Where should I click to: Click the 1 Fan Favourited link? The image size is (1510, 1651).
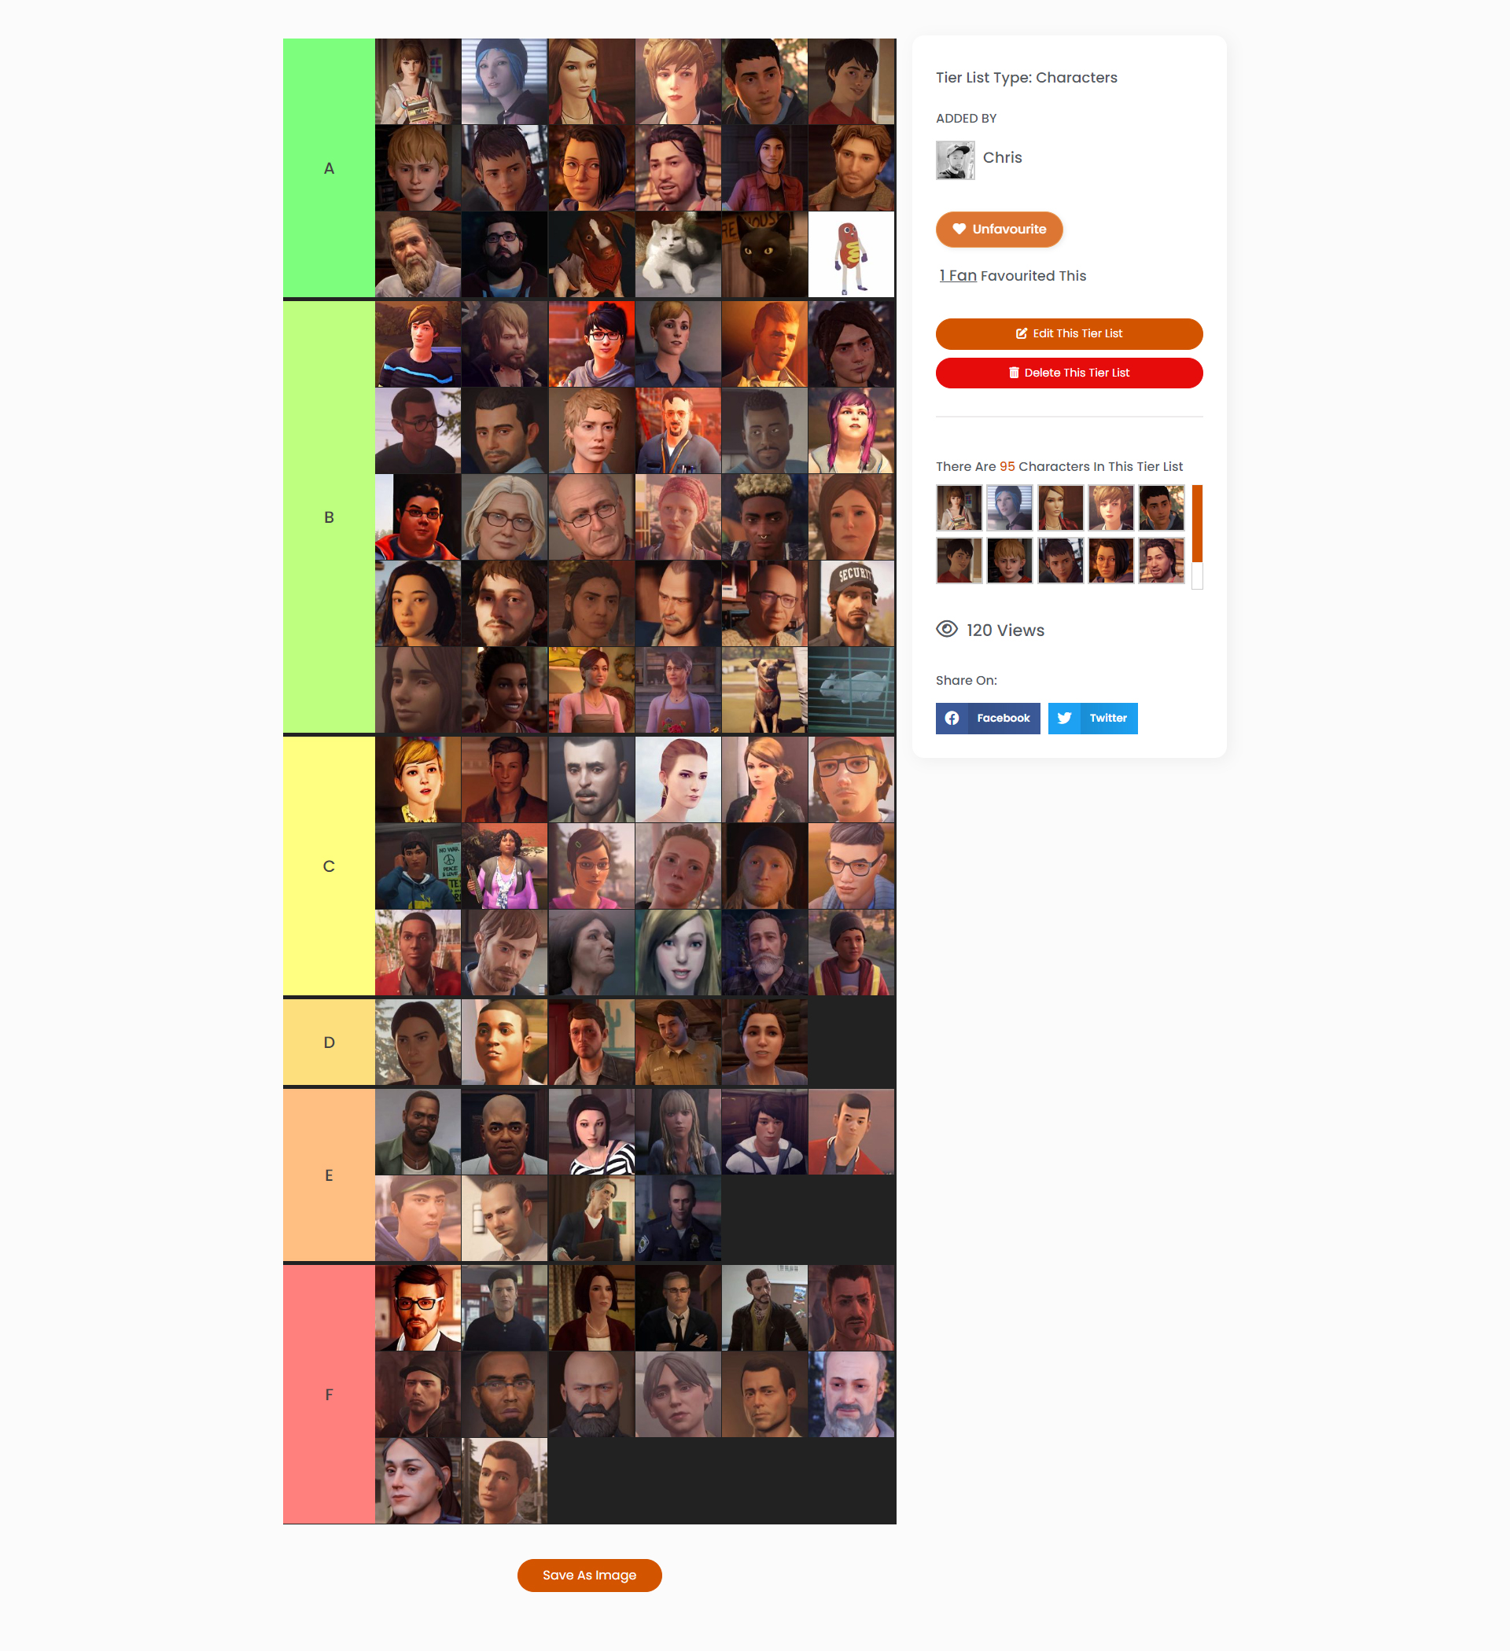pos(955,276)
